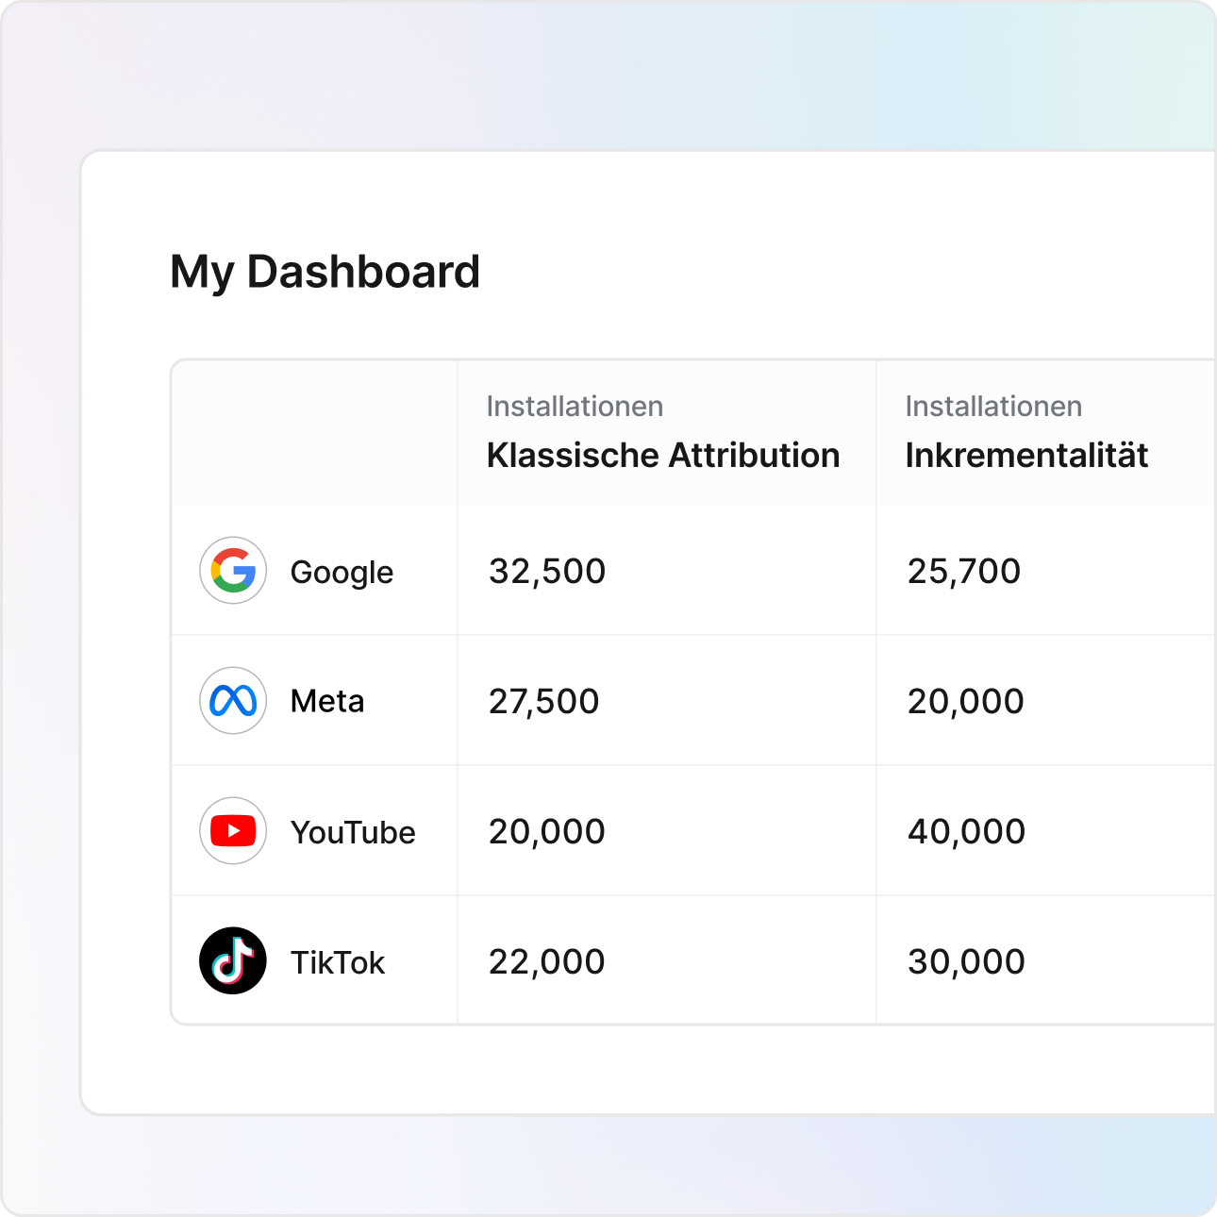Screen dimensions: 1217x1217
Task: Click Google's 32,500 classic attribution value
Action: pos(547,572)
